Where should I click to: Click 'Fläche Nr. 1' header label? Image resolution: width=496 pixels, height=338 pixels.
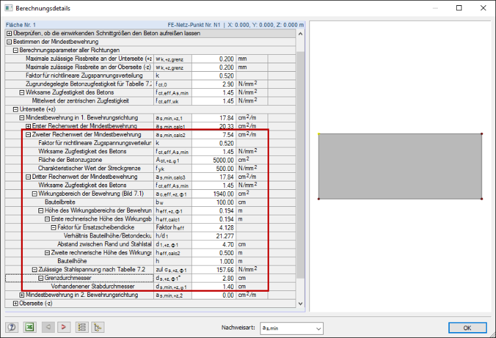(x=21, y=25)
